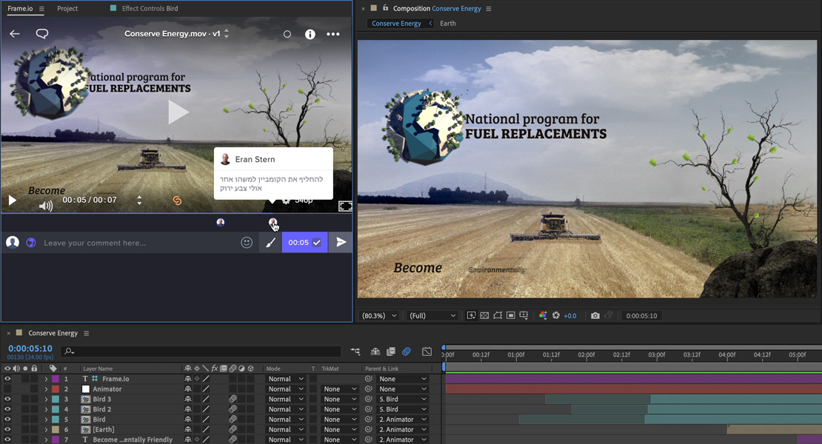Open the 80.3% magnification dropdown
Screen dimensions: 822x444
pyautogui.click(x=378, y=315)
